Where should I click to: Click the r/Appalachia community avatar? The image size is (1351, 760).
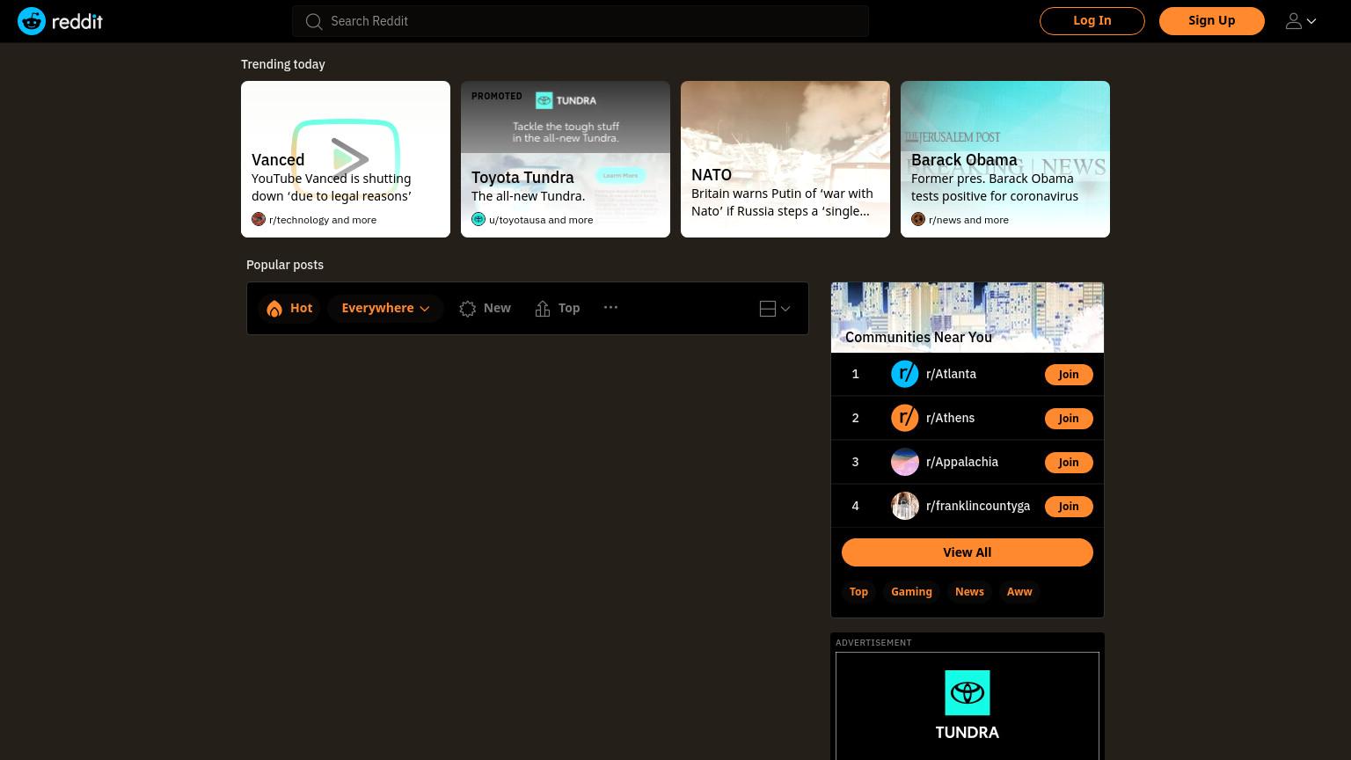(x=905, y=462)
